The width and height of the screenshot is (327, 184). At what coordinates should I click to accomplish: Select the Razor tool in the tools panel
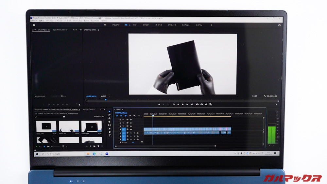point(110,122)
